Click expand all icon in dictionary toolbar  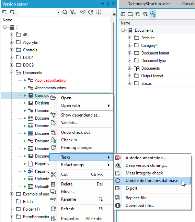[x=145, y=14]
